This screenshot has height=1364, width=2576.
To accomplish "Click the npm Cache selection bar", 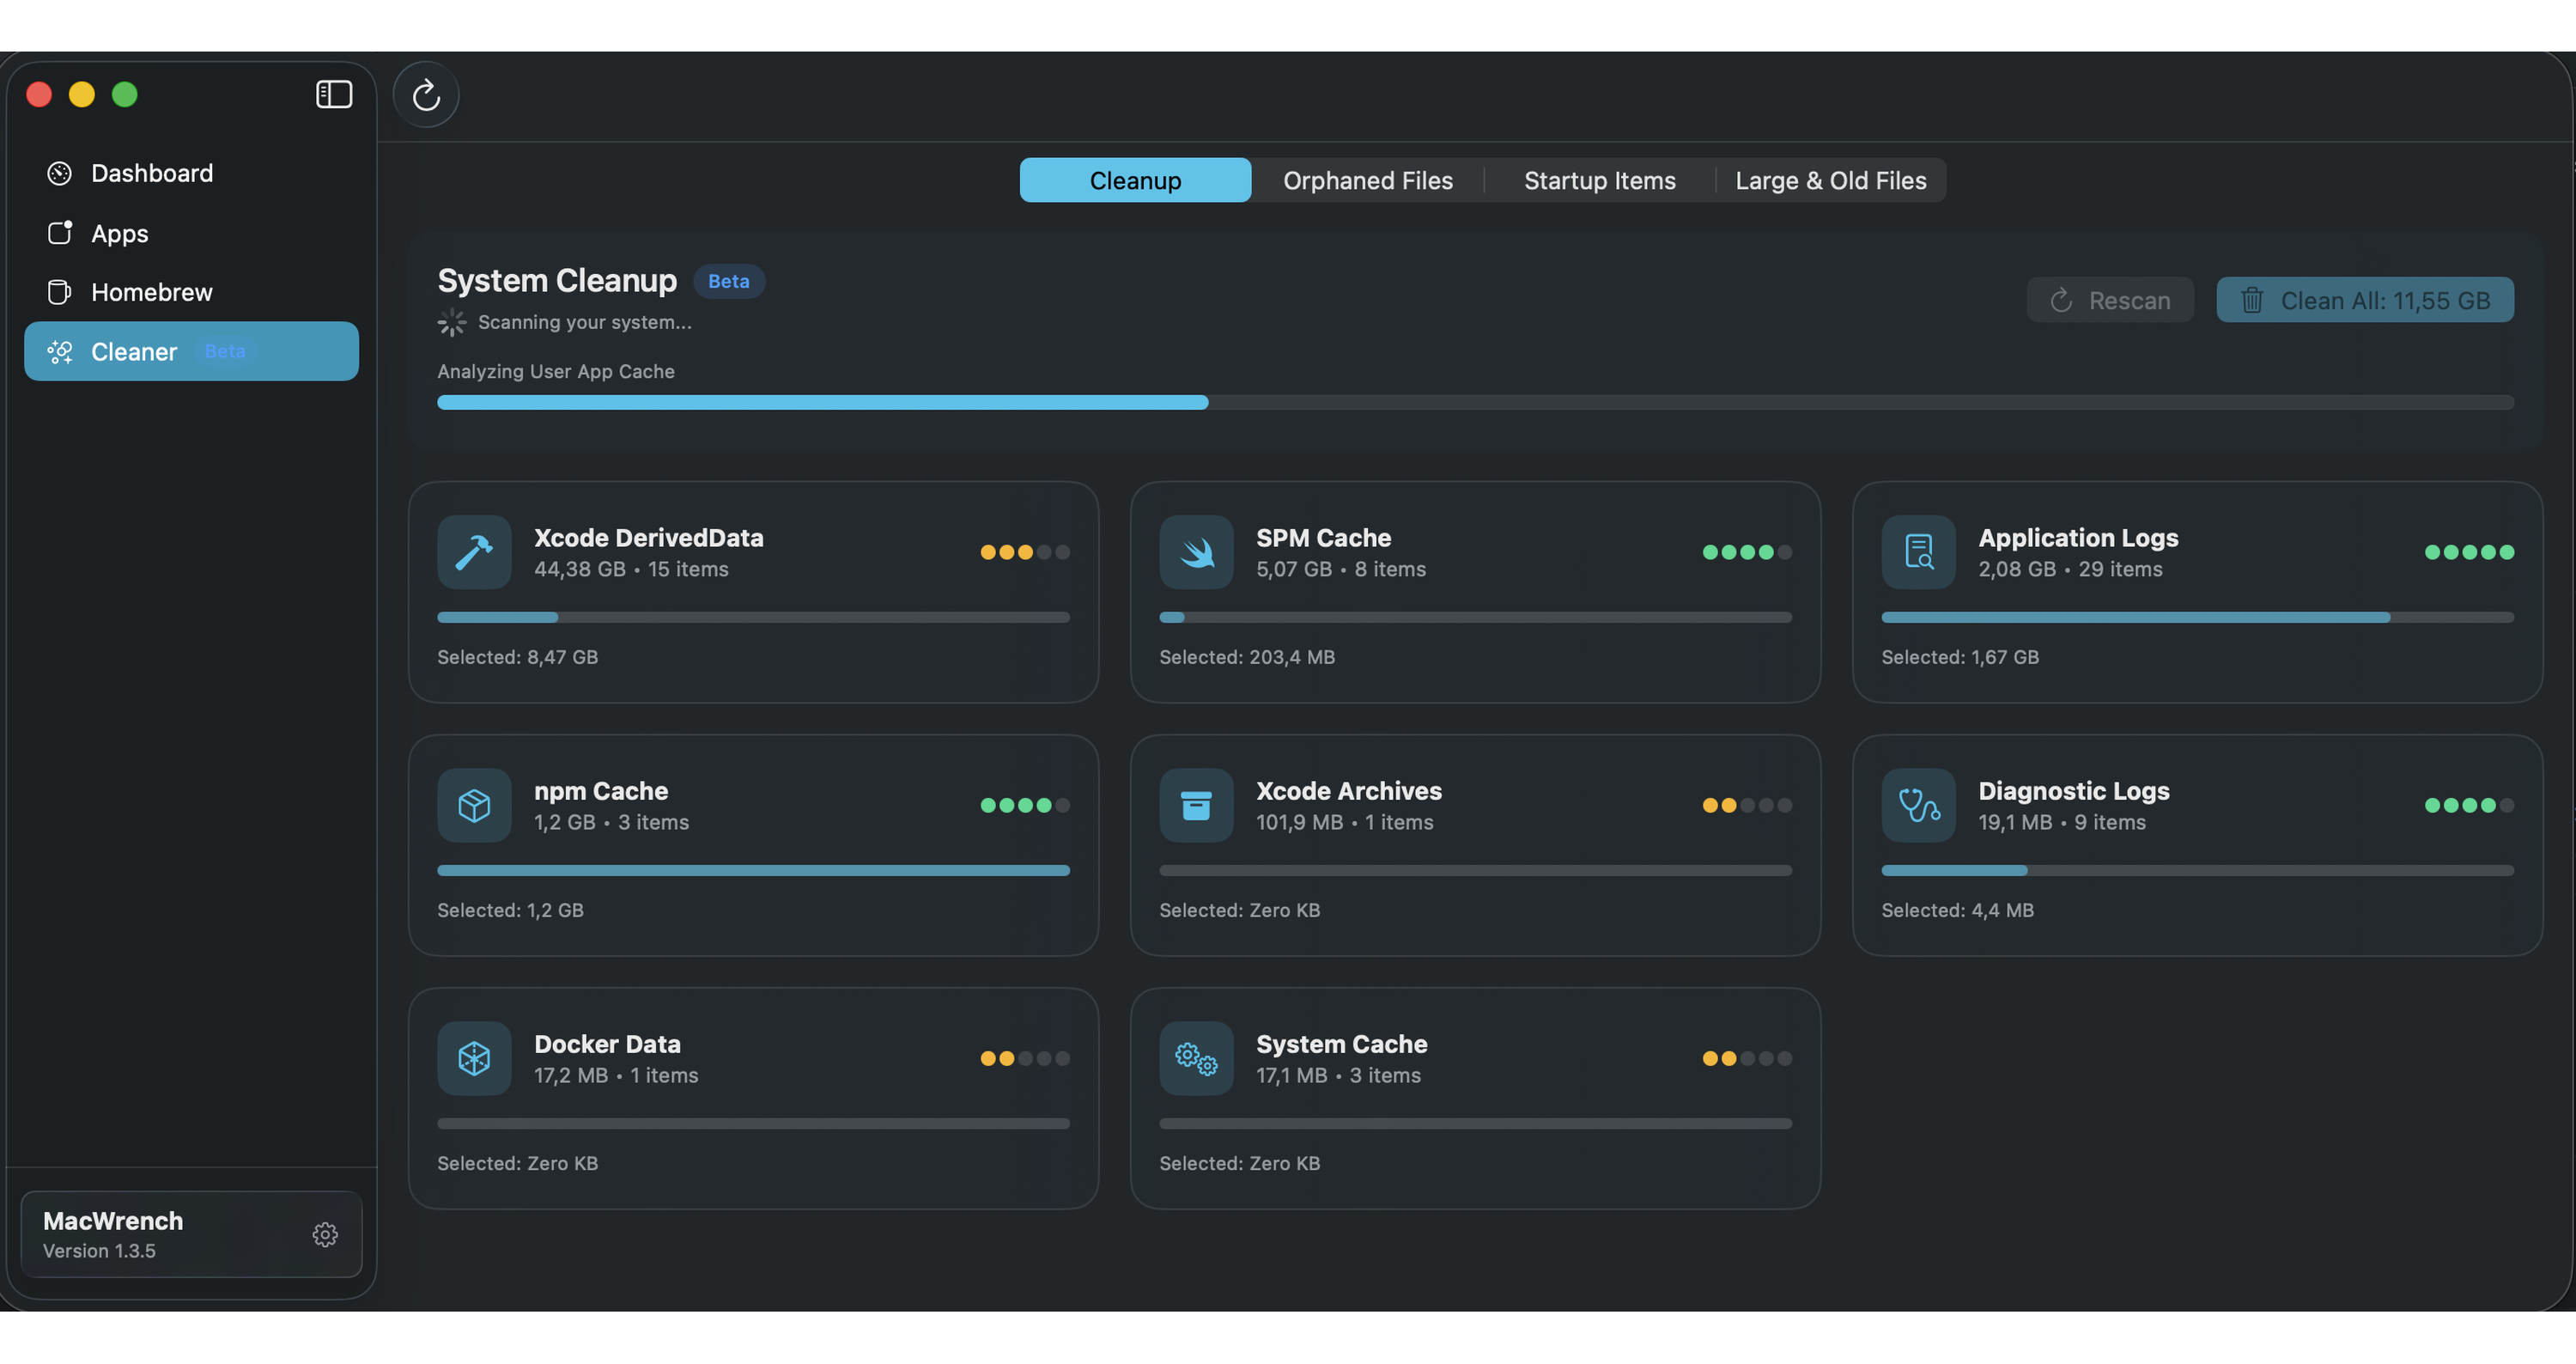I will (x=753, y=870).
